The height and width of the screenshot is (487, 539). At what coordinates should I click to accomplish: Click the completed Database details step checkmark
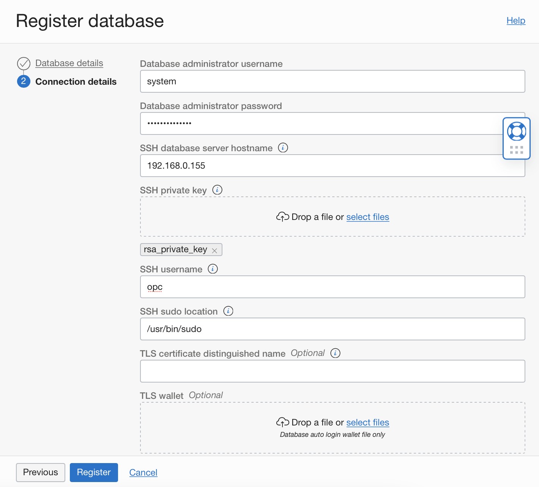(x=24, y=63)
